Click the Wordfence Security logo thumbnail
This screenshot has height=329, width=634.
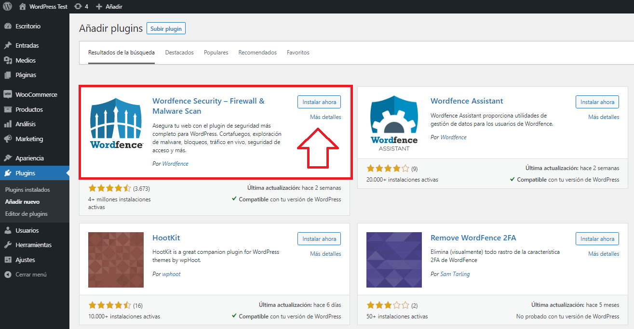click(116, 123)
